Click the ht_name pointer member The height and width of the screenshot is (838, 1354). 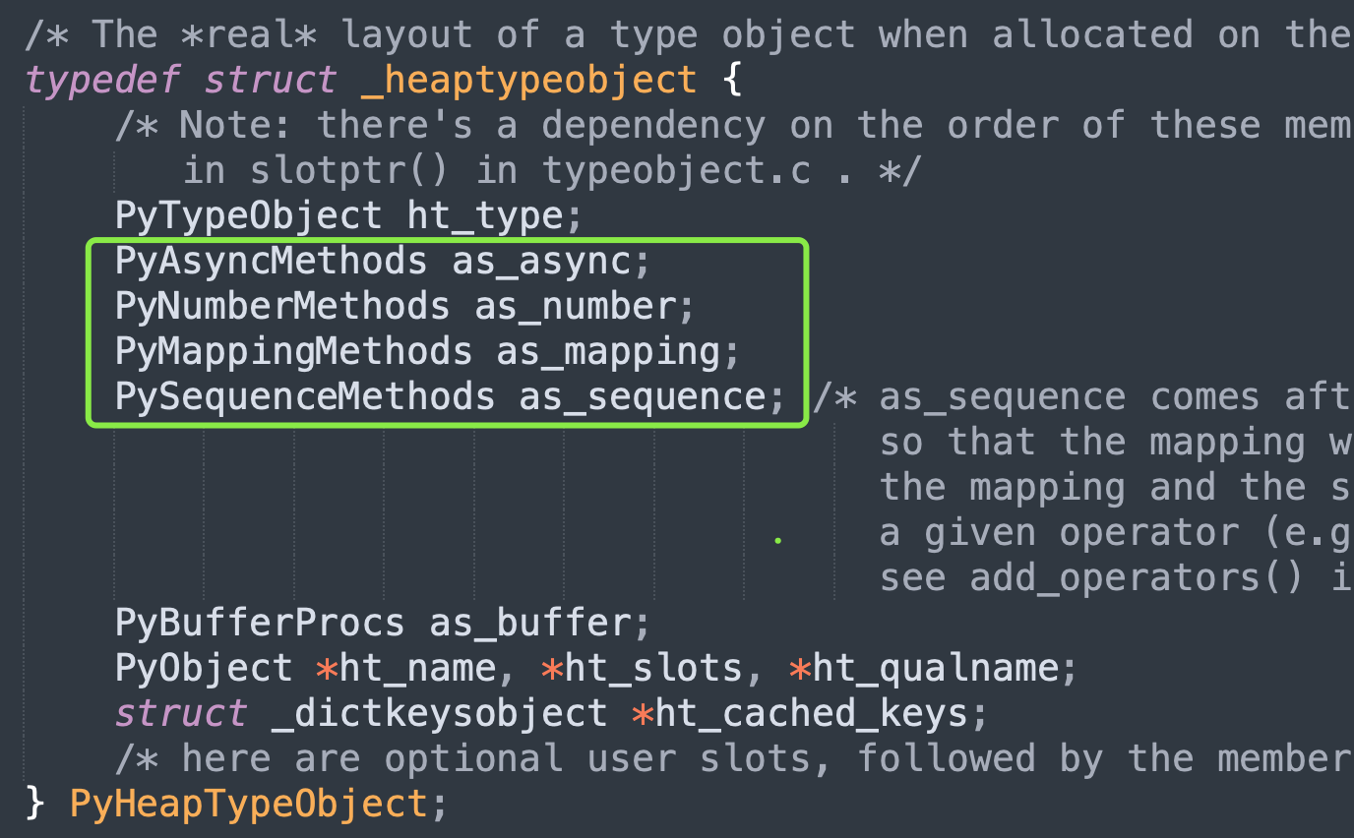[418, 669]
